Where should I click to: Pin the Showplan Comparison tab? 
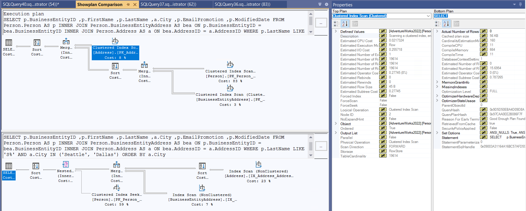pyautogui.click(x=128, y=4)
